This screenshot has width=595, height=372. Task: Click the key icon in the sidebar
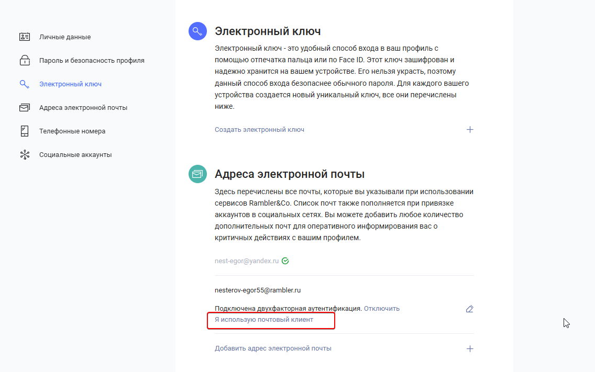24,84
